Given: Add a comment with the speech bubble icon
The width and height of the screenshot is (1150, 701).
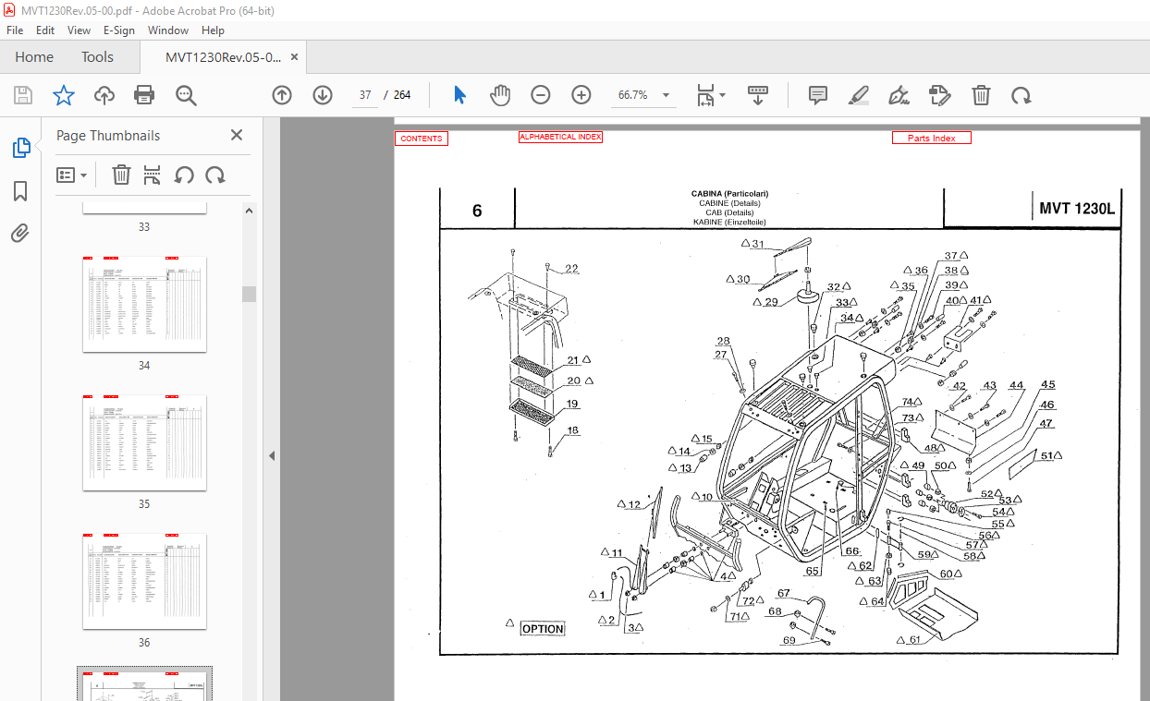Looking at the screenshot, I should click(x=818, y=95).
